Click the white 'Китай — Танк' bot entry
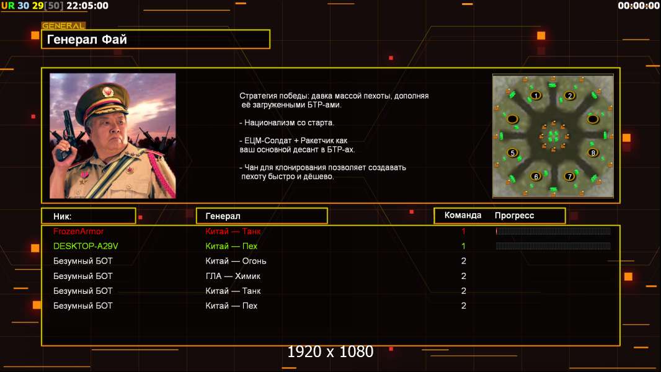The image size is (661, 372). coord(233,291)
